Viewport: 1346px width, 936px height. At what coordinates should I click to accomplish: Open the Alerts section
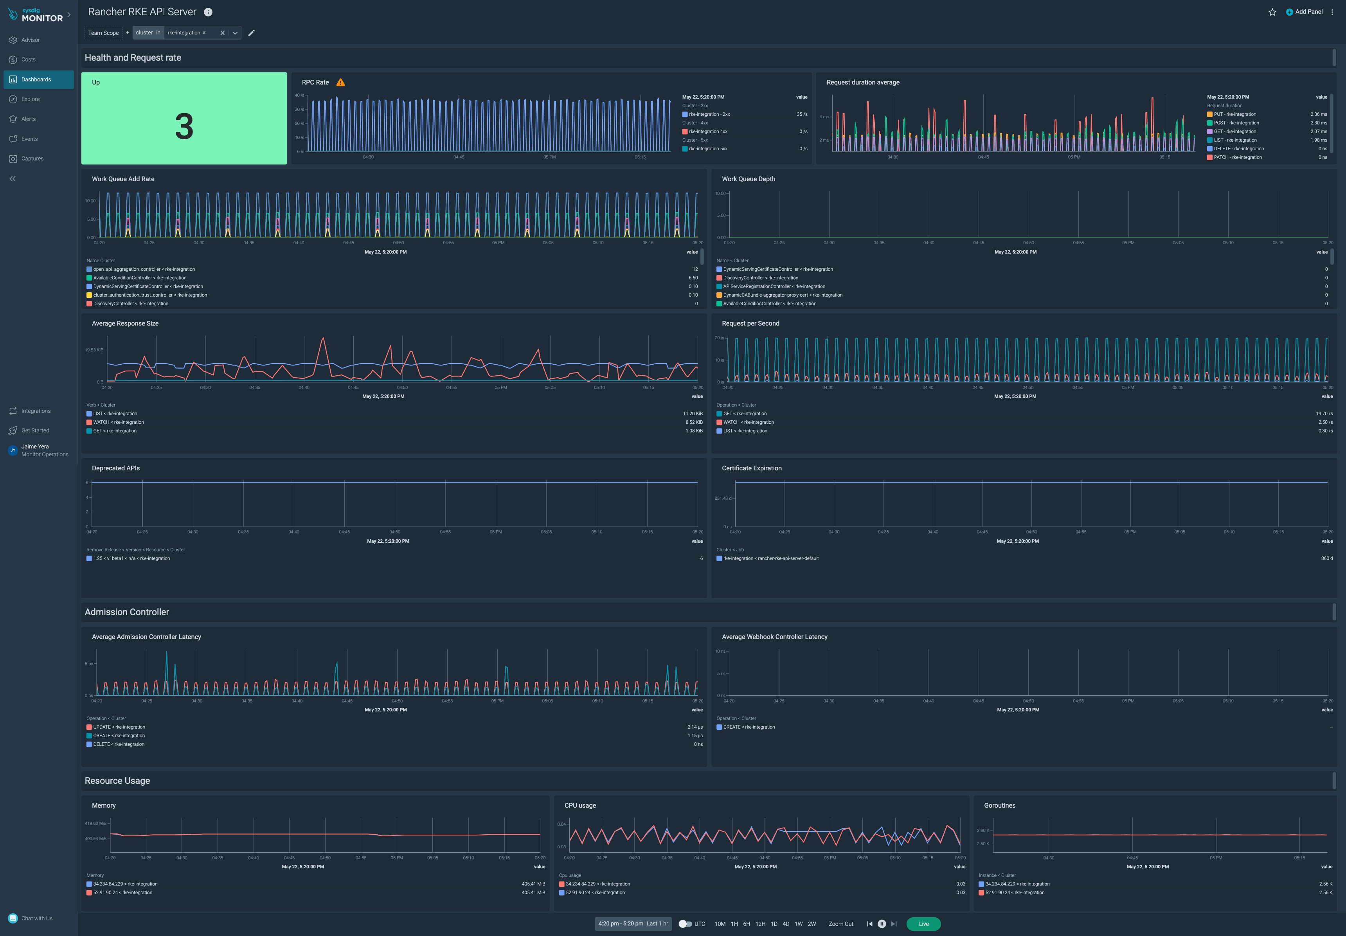(x=28, y=119)
